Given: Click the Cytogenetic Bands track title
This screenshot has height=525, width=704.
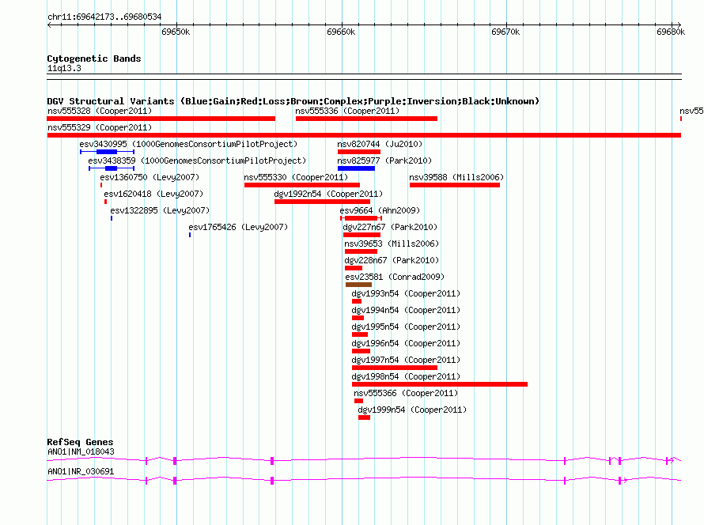Looking at the screenshot, I should point(94,59).
